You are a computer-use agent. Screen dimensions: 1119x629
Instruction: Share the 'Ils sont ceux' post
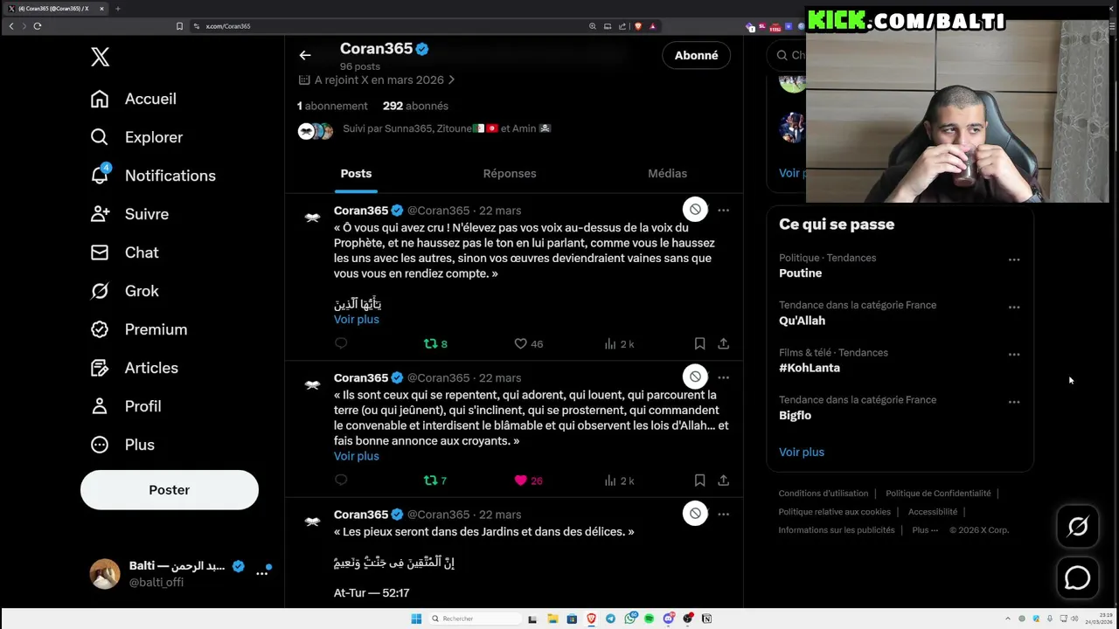pos(723,480)
